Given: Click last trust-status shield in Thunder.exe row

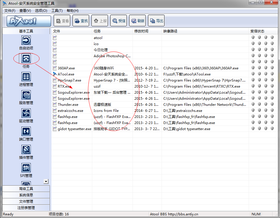Looking at the screenshot, I should point(272,104).
